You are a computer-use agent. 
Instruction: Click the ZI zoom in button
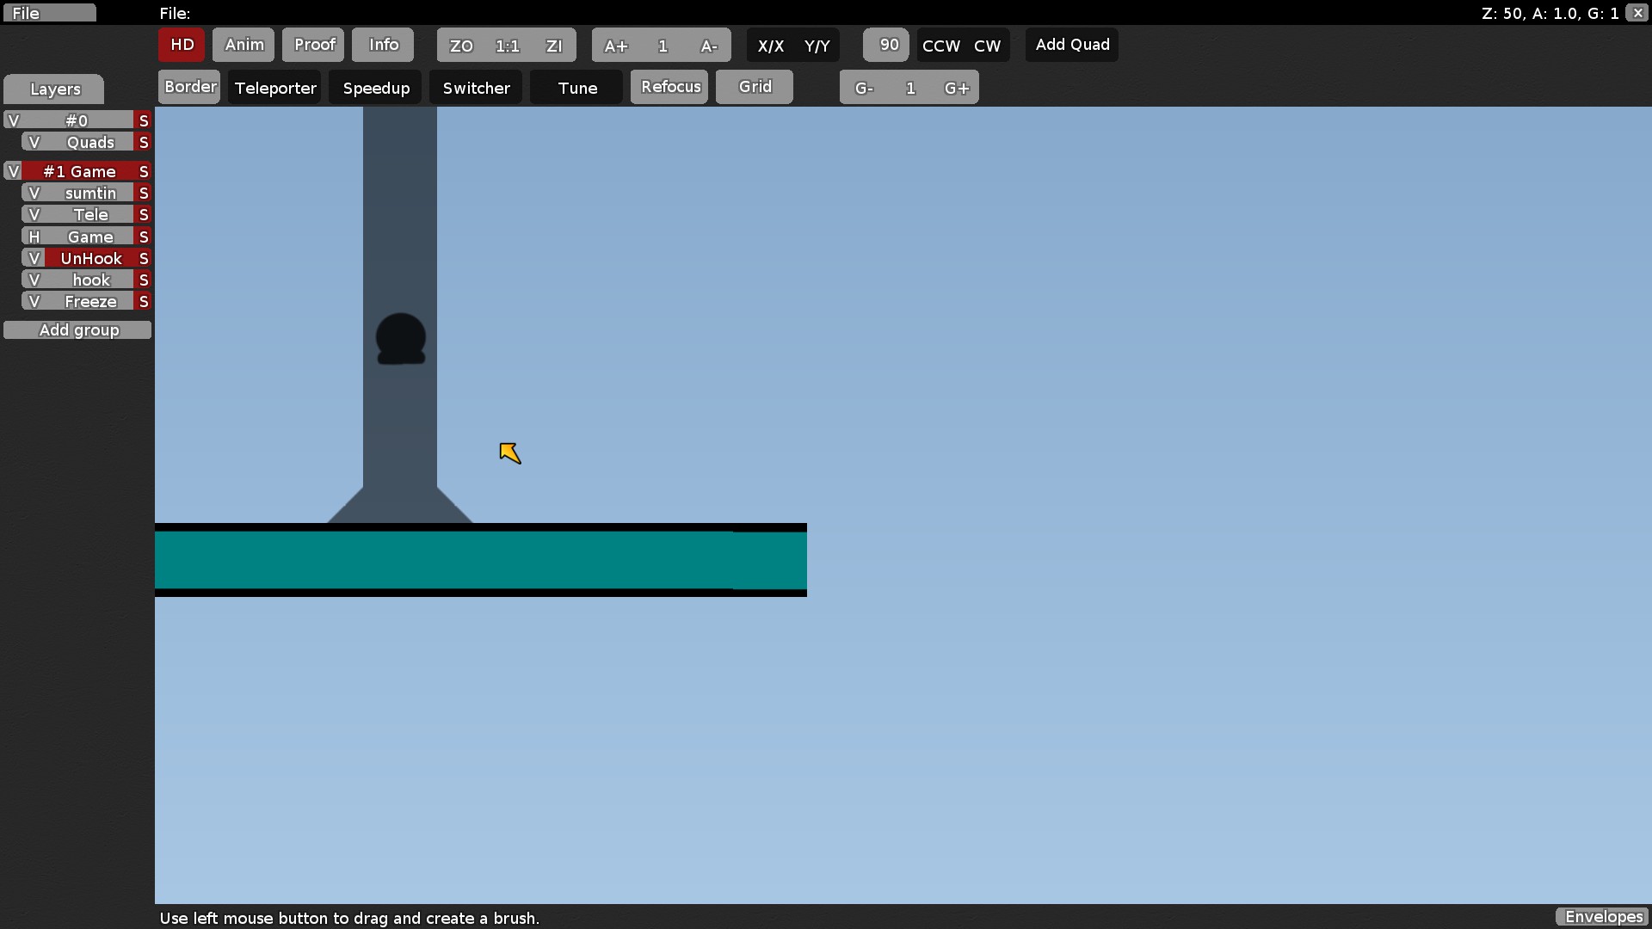pyautogui.click(x=554, y=46)
